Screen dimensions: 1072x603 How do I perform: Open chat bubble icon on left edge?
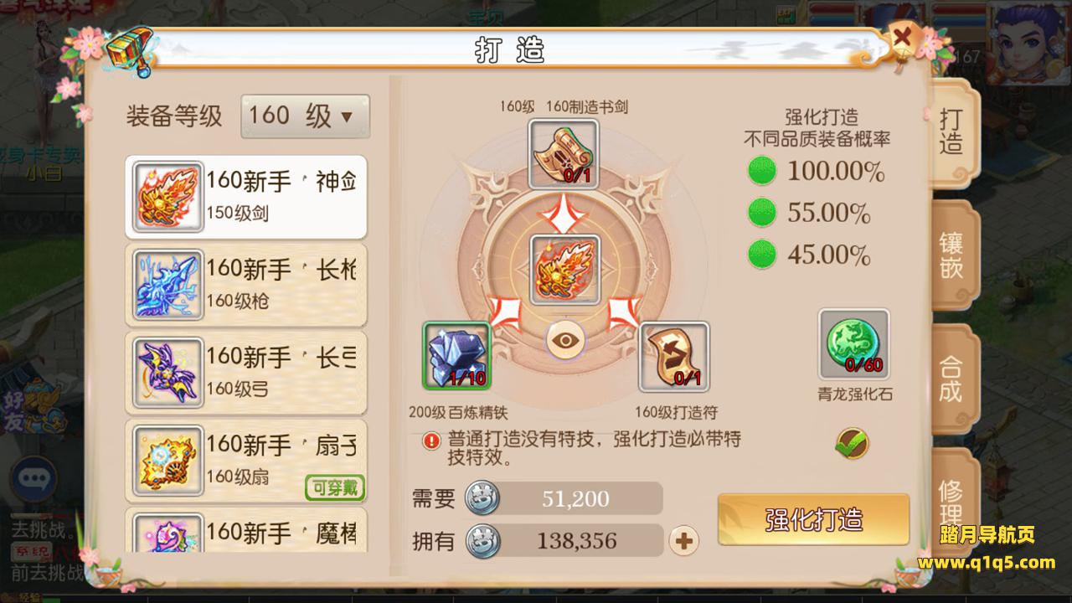33,479
